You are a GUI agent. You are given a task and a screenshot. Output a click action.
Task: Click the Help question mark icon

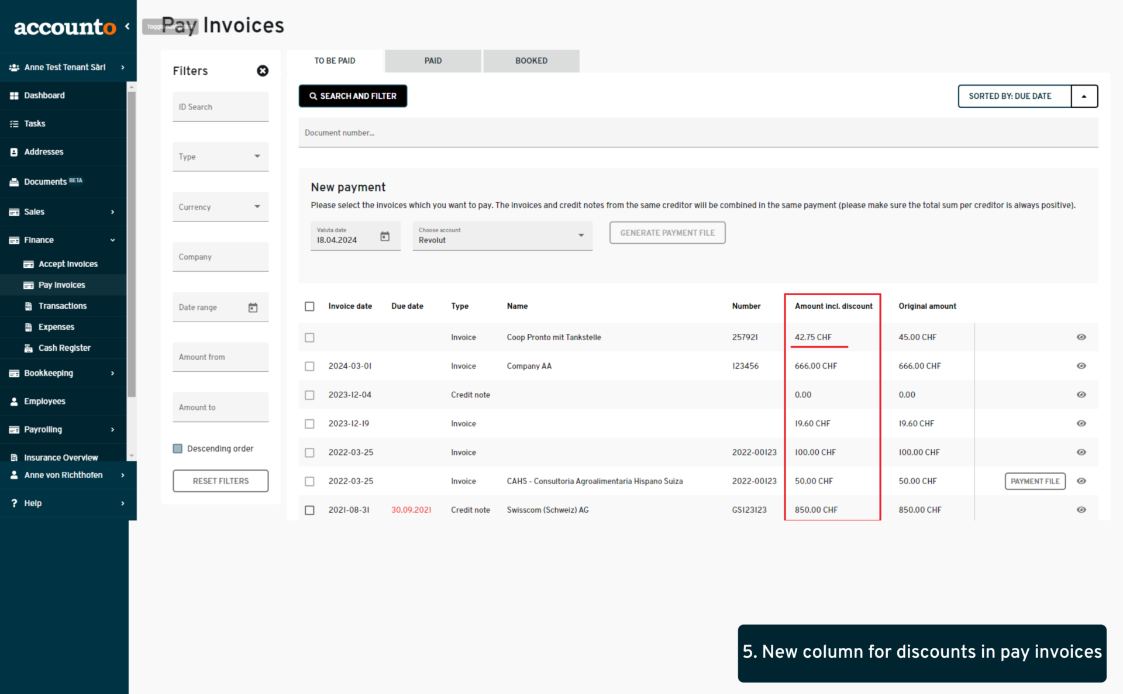14,503
